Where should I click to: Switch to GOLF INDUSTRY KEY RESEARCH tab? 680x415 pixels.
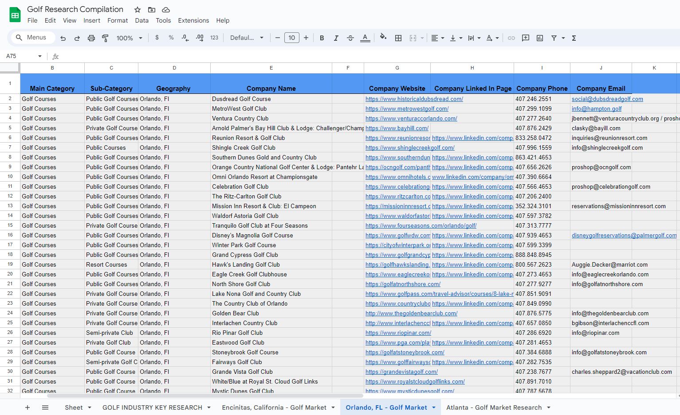click(x=152, y=407)
